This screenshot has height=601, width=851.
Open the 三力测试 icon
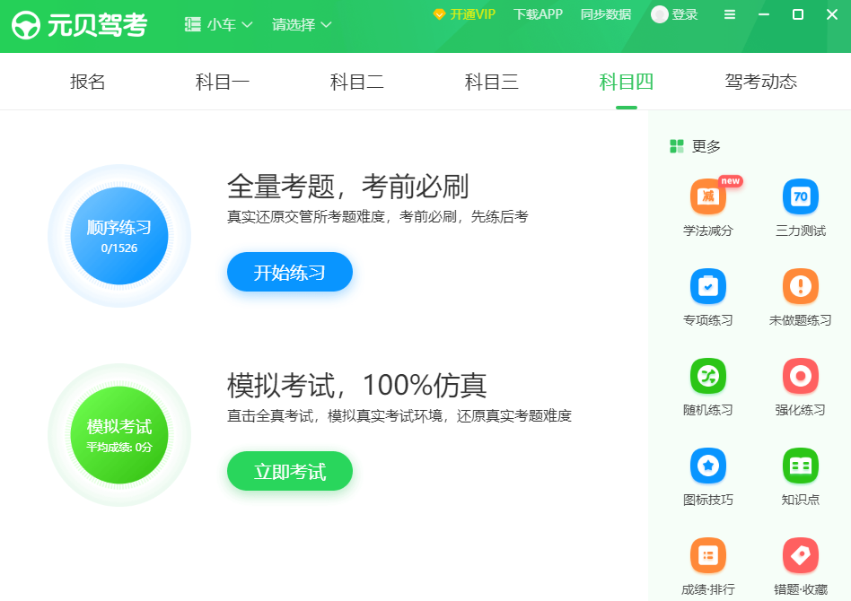pyautogui.click(x=800, y=196)
